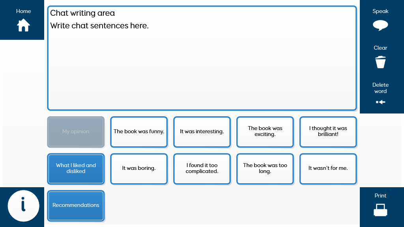Open the Recommendations category
Viewport: 404px width, 227px height.
coord(76,205)
